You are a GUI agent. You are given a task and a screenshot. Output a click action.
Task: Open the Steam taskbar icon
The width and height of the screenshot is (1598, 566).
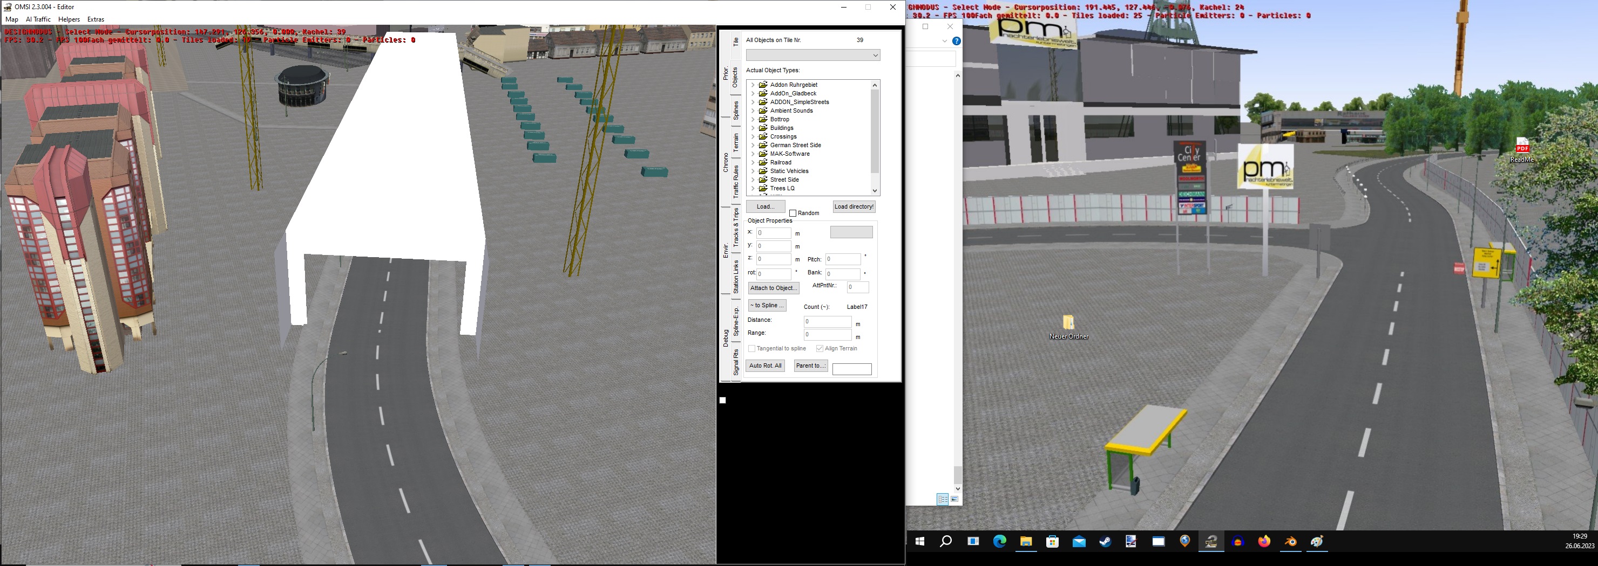tap(1105, 542)
